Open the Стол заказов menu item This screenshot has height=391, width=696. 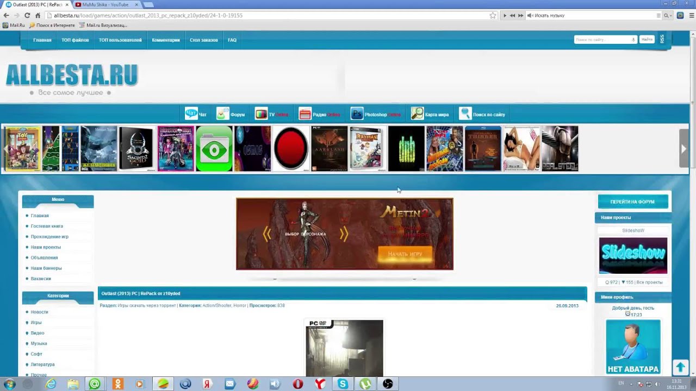click(204, 40)
